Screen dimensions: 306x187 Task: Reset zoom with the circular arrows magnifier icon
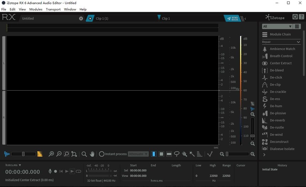74,154
